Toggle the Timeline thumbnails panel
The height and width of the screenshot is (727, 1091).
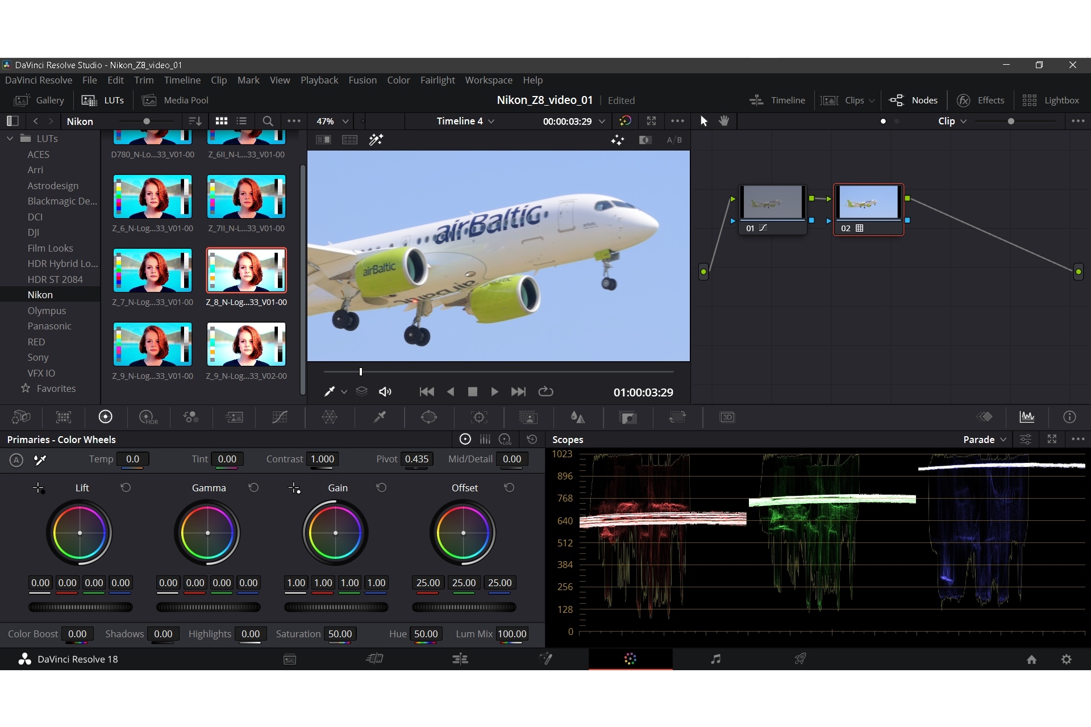pyautogui.click(x=777, y=101)
